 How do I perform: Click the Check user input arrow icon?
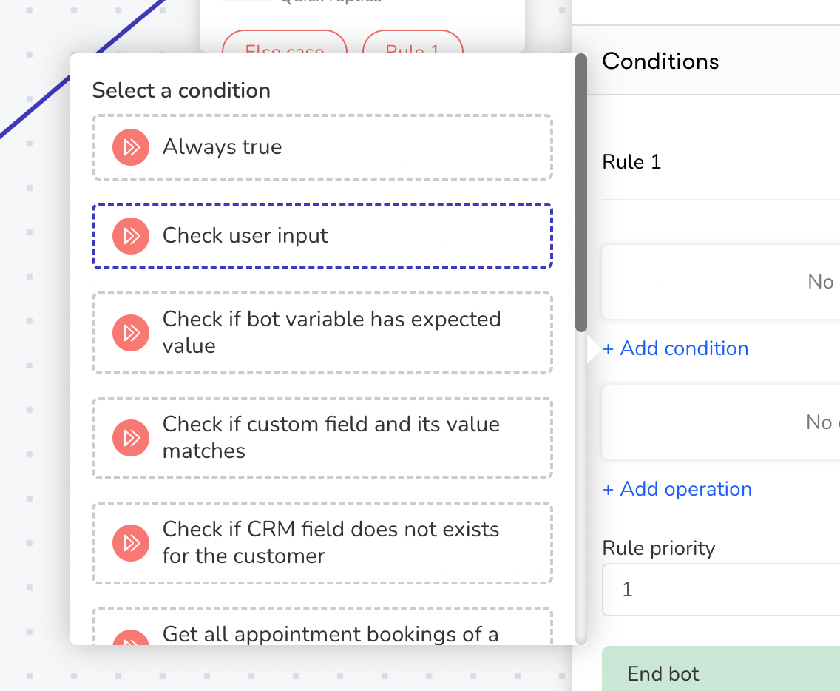tap(131, 236)
